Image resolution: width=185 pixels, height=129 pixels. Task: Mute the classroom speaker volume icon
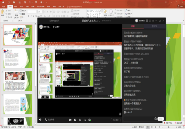(40, 120)
